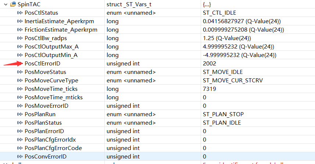Select the PosMoveCurveType variable
This screenshot has width=315, height=164.
[x=51, y=81]
